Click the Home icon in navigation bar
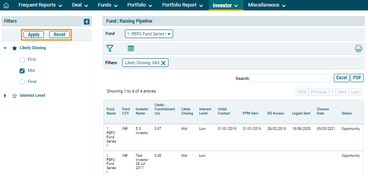The height and width of the screenshot is (176, 368). click(6, 5)
